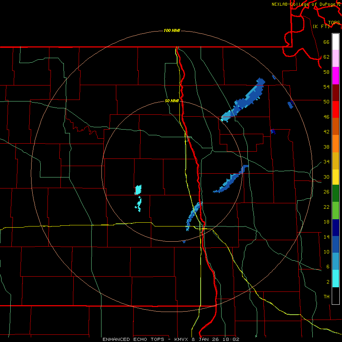
Task: Select the light green legend swatch
Action: click(336, 211)
